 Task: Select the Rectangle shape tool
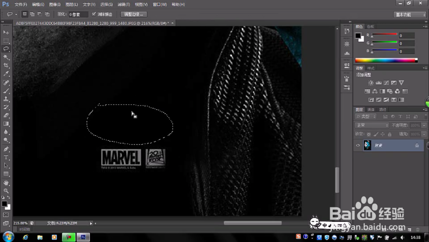click(x=6, y=174)
